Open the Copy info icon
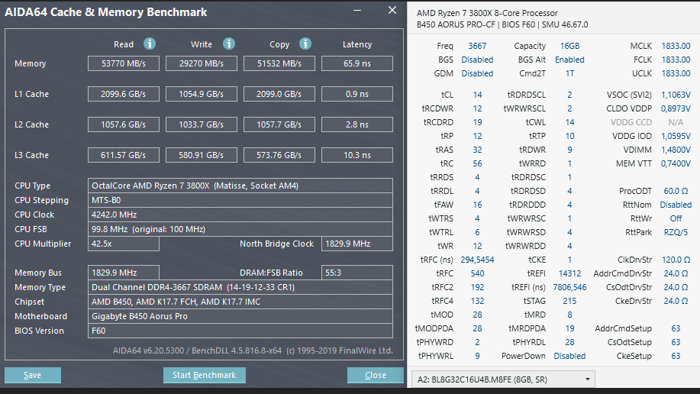The height and width of the screenshot is (394, 700). coord(305,44)
